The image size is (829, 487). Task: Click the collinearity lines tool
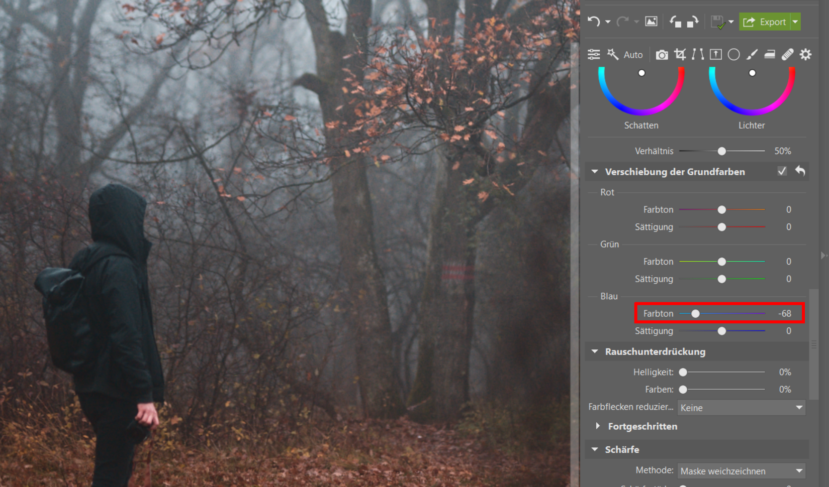pyautogui.click(x=698, y=54)
